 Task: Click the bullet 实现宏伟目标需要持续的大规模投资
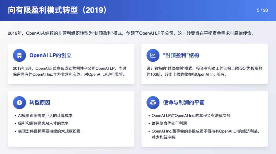49,131
